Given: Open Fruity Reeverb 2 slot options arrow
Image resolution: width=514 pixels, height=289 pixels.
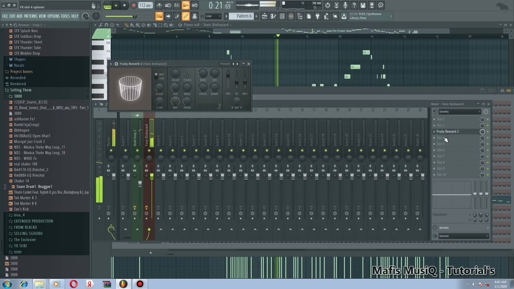Looking at the screenshot, I should click(434, 132).
